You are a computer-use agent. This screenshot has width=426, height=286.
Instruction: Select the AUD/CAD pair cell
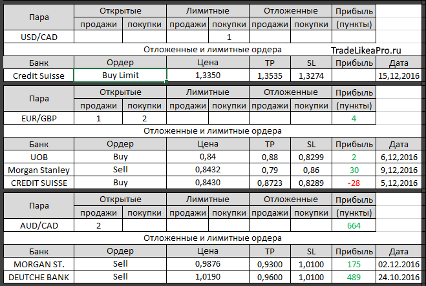click(39, 225)
